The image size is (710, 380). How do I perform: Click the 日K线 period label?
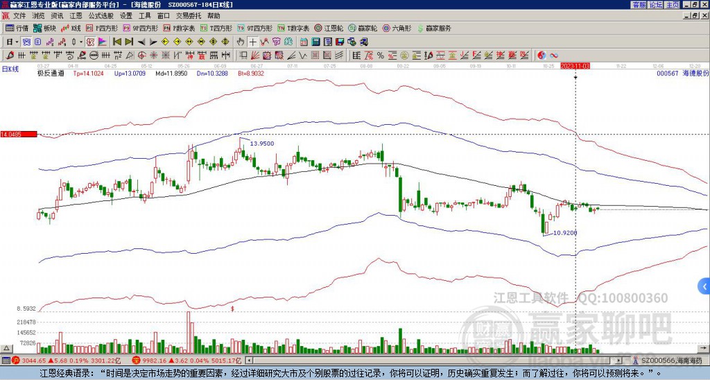pyautogui.click(x=10, y=69)
